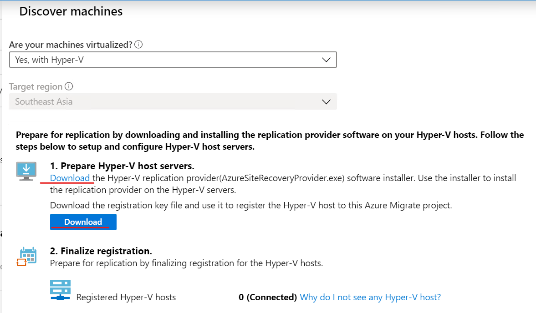Click the chevron beside Southeast Asia
The image size is (536, 313).
(x=326, y=102)
